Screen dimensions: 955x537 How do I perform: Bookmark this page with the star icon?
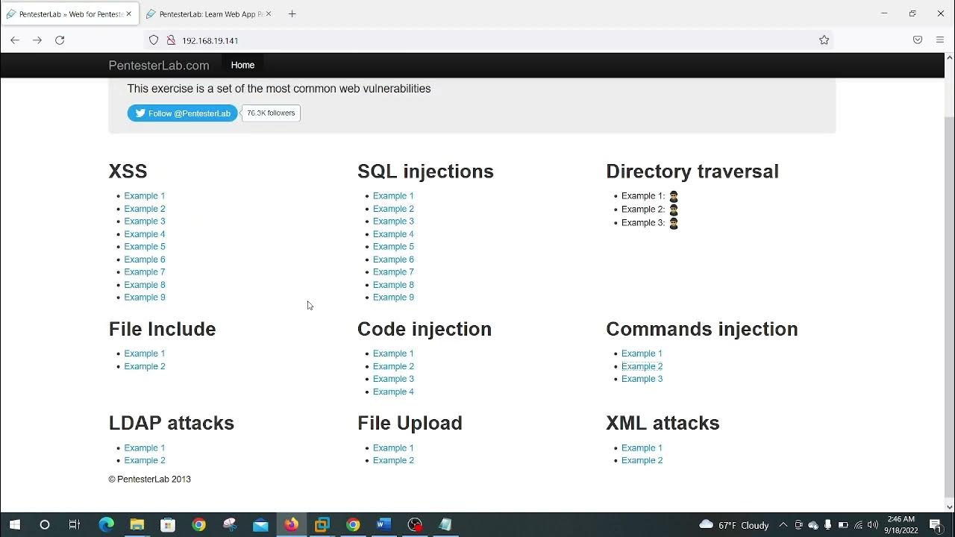824,40
